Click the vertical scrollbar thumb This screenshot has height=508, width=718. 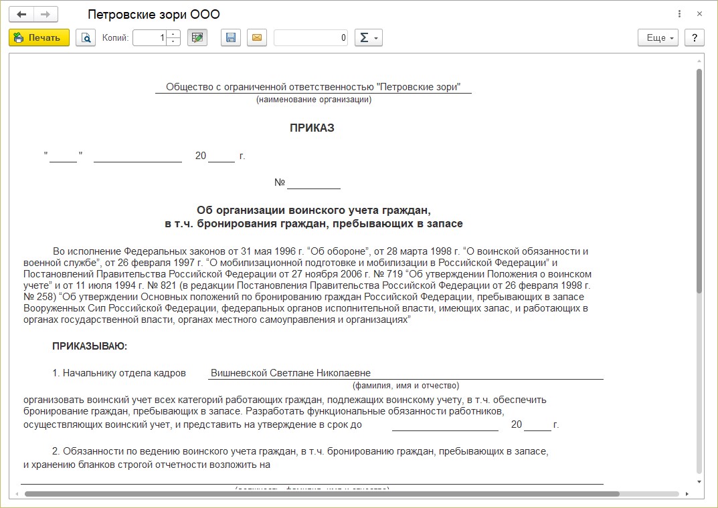699,181
